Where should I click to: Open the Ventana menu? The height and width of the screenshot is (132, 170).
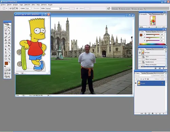(44, 5)
